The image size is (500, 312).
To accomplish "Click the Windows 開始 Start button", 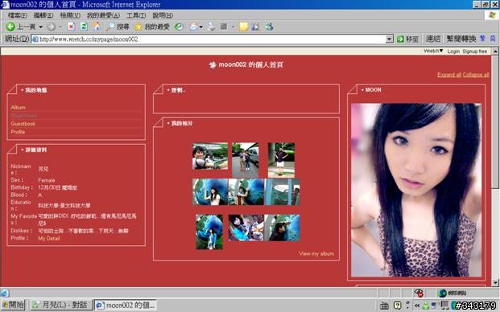I will (13, 305).
